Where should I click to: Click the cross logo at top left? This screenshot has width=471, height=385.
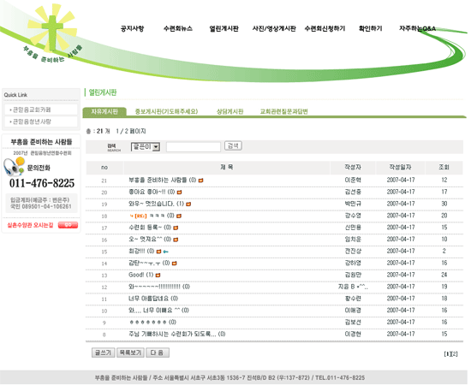52,30
